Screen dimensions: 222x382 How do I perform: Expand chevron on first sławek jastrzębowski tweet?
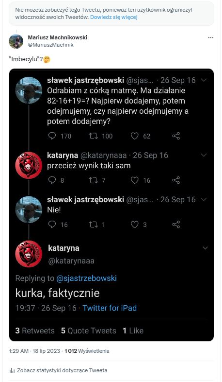pyautogui.click(x=204, y=80)
